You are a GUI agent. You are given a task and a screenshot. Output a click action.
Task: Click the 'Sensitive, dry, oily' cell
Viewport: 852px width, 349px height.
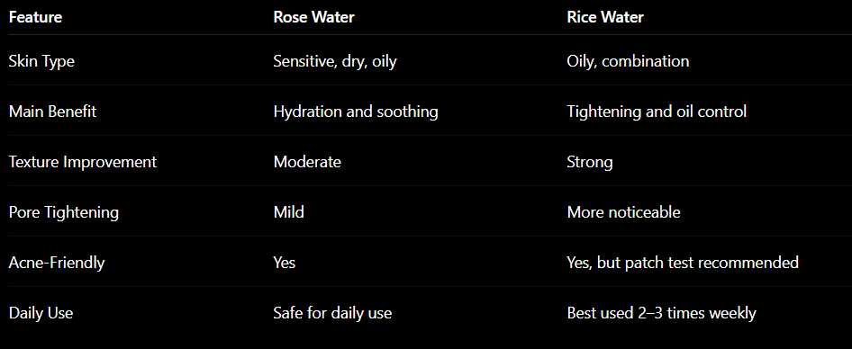pos(335,61)
